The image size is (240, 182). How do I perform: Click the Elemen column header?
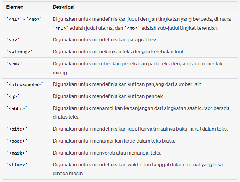pos(15,7)
